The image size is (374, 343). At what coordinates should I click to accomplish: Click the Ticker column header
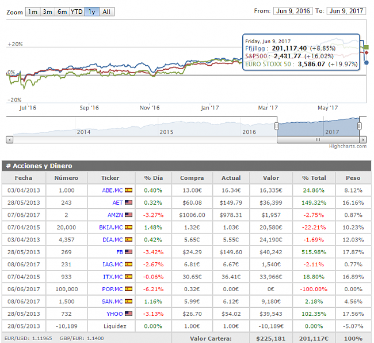pos(110,178)
